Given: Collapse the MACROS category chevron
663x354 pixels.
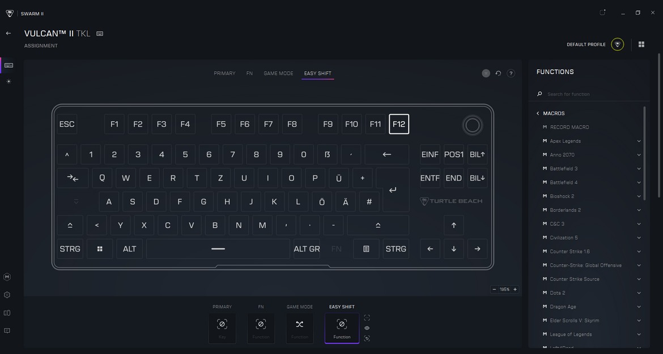Looking at the screenshot, I should click(538, 114).
